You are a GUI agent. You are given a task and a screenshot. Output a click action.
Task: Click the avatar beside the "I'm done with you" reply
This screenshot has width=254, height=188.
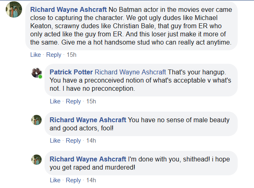tap(37, 159)
